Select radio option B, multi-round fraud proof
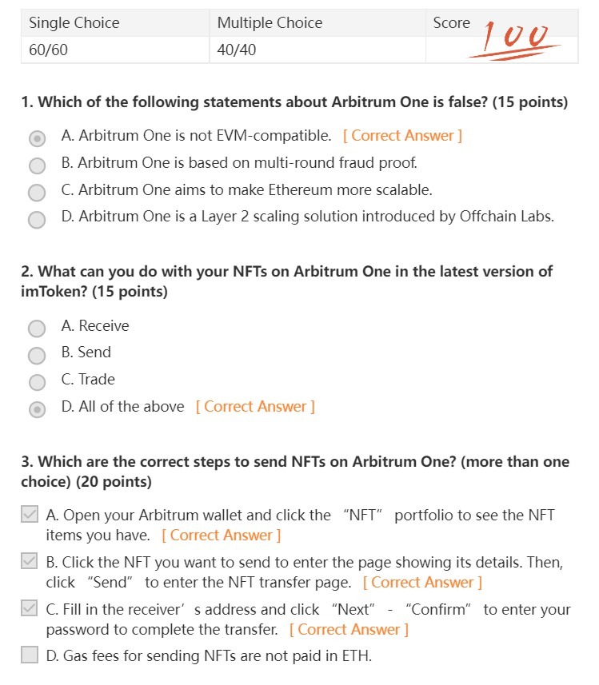599x685 pixels. tap(37, 165)
